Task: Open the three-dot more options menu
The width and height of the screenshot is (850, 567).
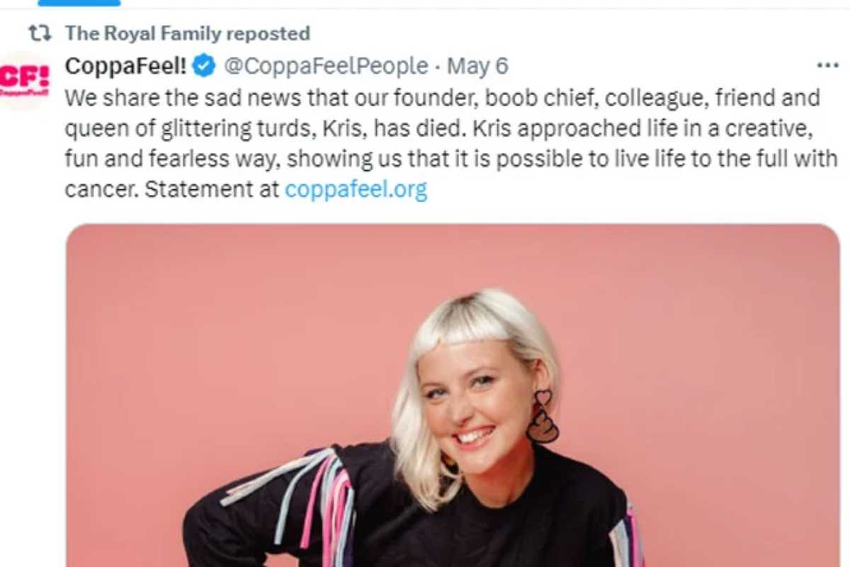Action: (827, 66)
